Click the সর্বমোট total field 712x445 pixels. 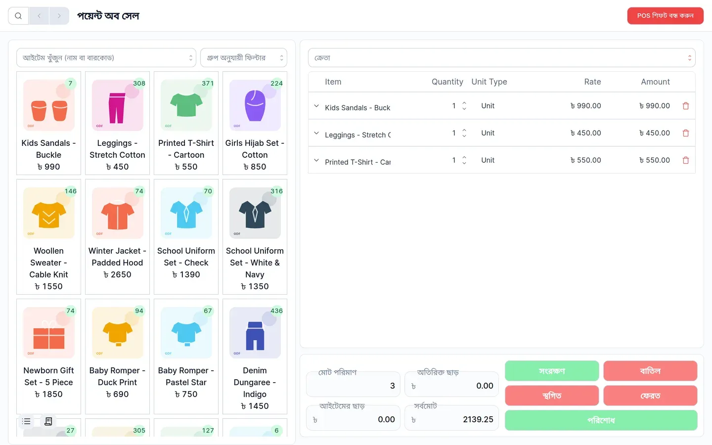(452, 418)
